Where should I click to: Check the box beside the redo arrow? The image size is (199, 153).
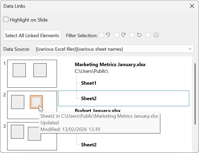[x=117, y=35]
